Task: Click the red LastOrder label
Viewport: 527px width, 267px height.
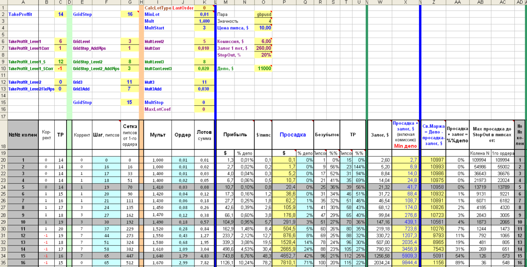Action: point(183,8)
